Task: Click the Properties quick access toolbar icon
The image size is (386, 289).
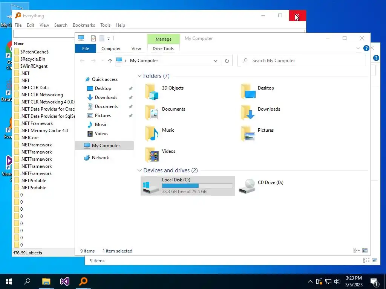Action: point(93,38)
